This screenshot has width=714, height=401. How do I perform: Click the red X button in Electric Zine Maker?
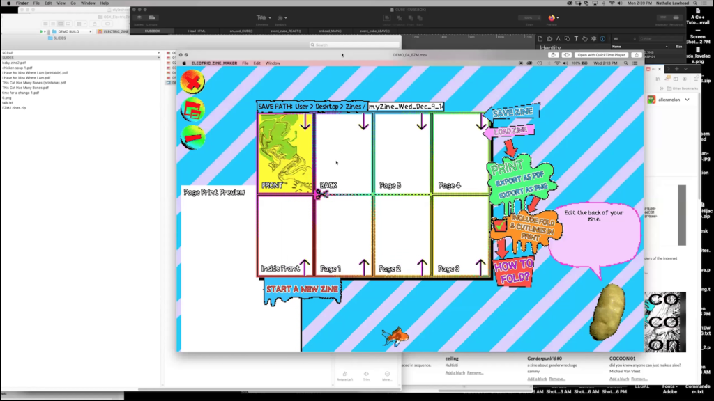pyautogui.click(x=192, y=82)
